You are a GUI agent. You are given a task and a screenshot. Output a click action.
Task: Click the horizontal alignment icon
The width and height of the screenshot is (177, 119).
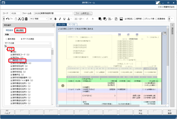pos(76,19)
